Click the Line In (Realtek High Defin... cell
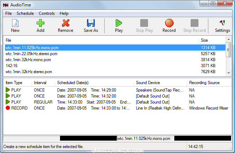Screen dimensions: 235x153 coord(160,108)
